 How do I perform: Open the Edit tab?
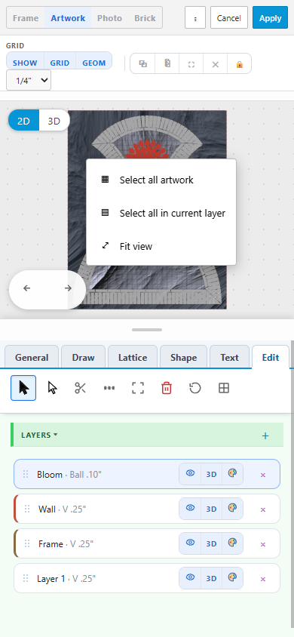click(x=271, y=357)
